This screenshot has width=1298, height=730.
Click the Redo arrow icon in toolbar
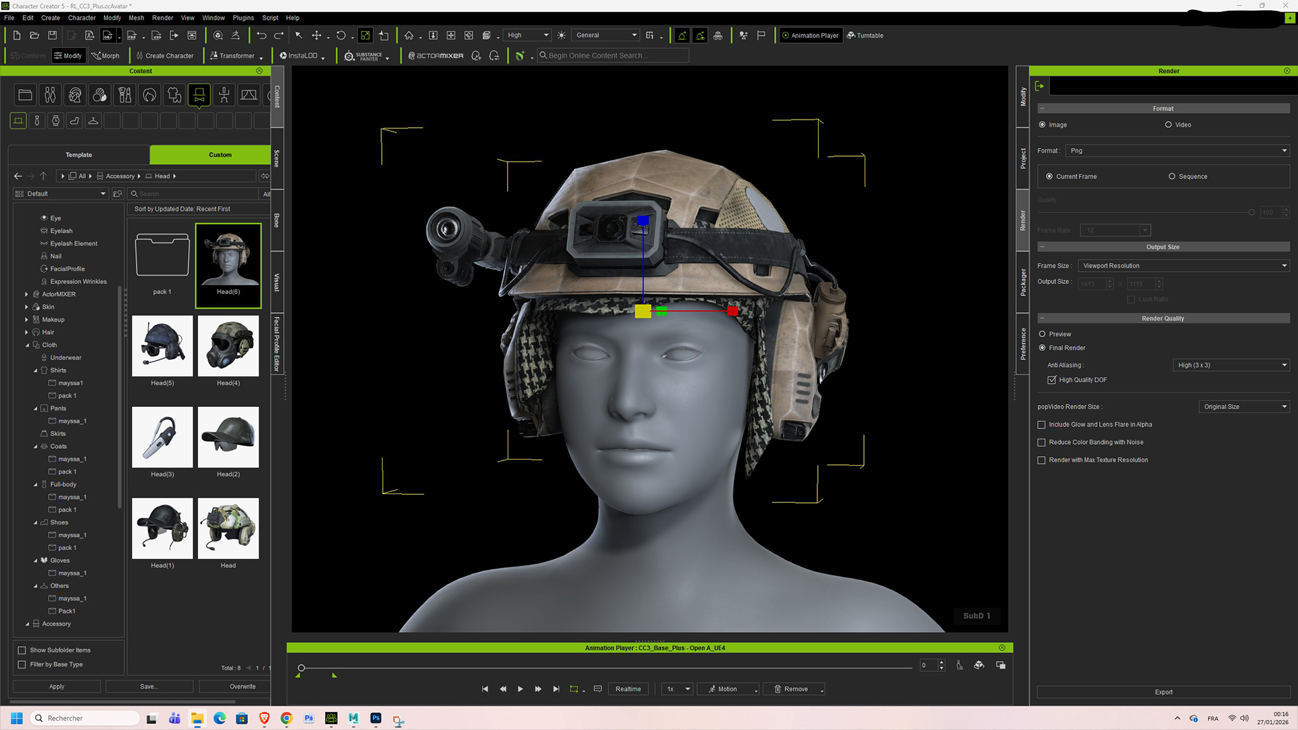(279, 35)
